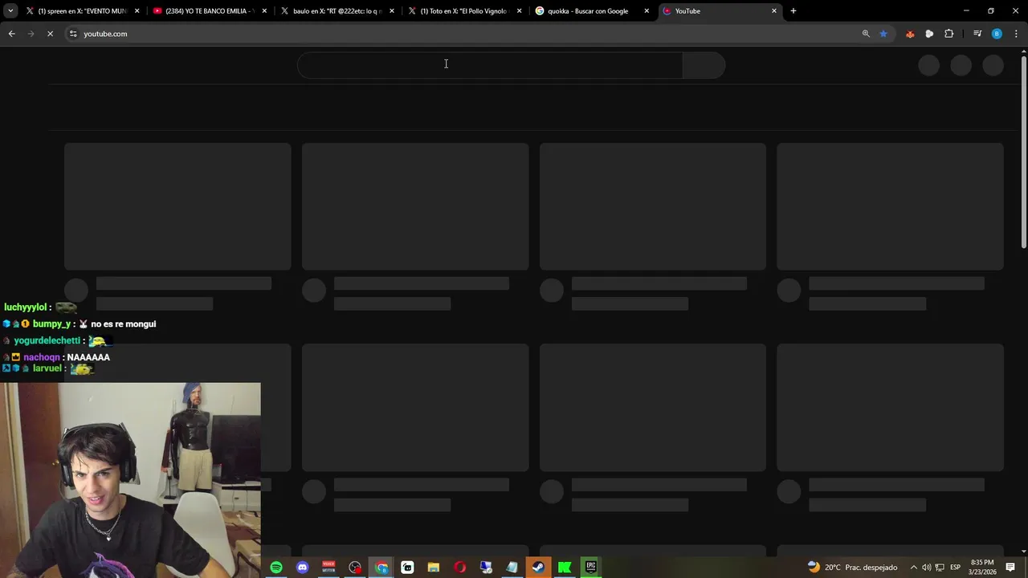Open Spotify from the taskbar
Image resolution: width=1028 pixels, height=578 pixels.
(x=276, y=568)
